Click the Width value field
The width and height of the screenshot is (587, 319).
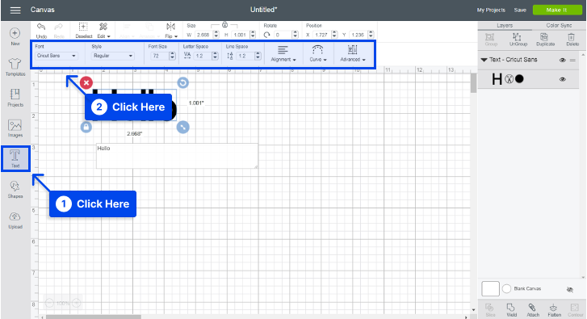203,35
